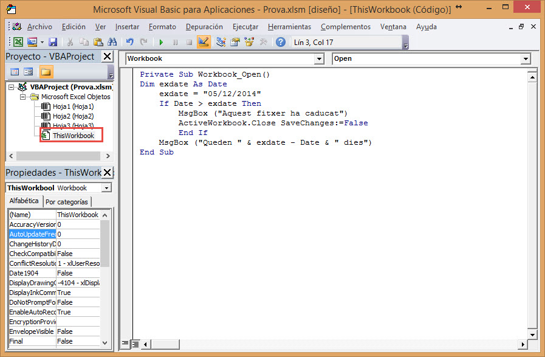
Task: Click the properties list down scroll arrow
Action: pyautogui.click(x=105, y=343)
